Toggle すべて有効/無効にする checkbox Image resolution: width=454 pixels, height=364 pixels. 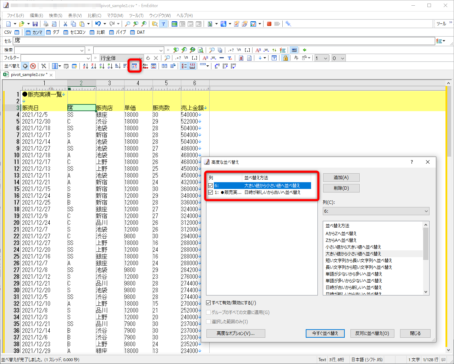[209, 303]
